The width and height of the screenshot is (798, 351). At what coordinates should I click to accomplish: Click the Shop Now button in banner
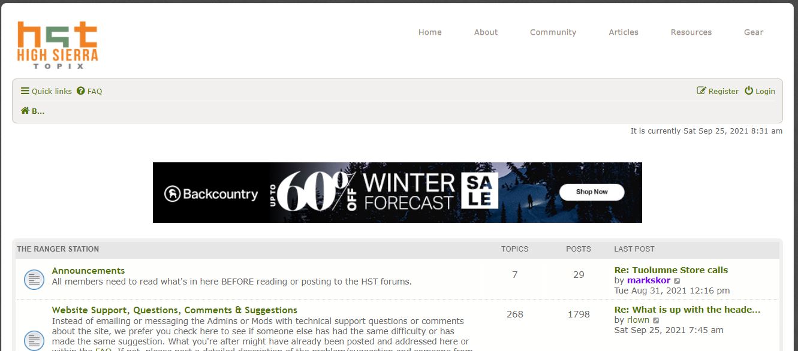pyautogui.click(x=592, y=192)
